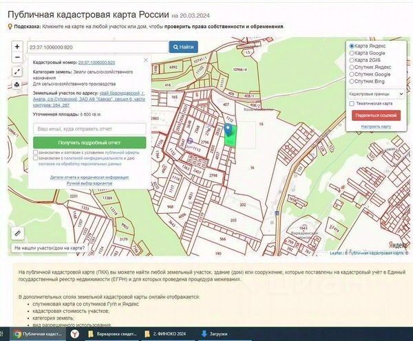Click map parcel labeled 13389
Screen dimensions: 413x341
click(x=107, y=198)
